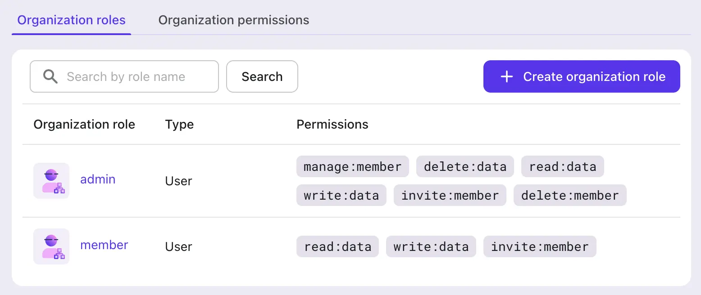Click the plus icon on Create organization role
The height and width of the screenshot is (295, 701).
506,76
